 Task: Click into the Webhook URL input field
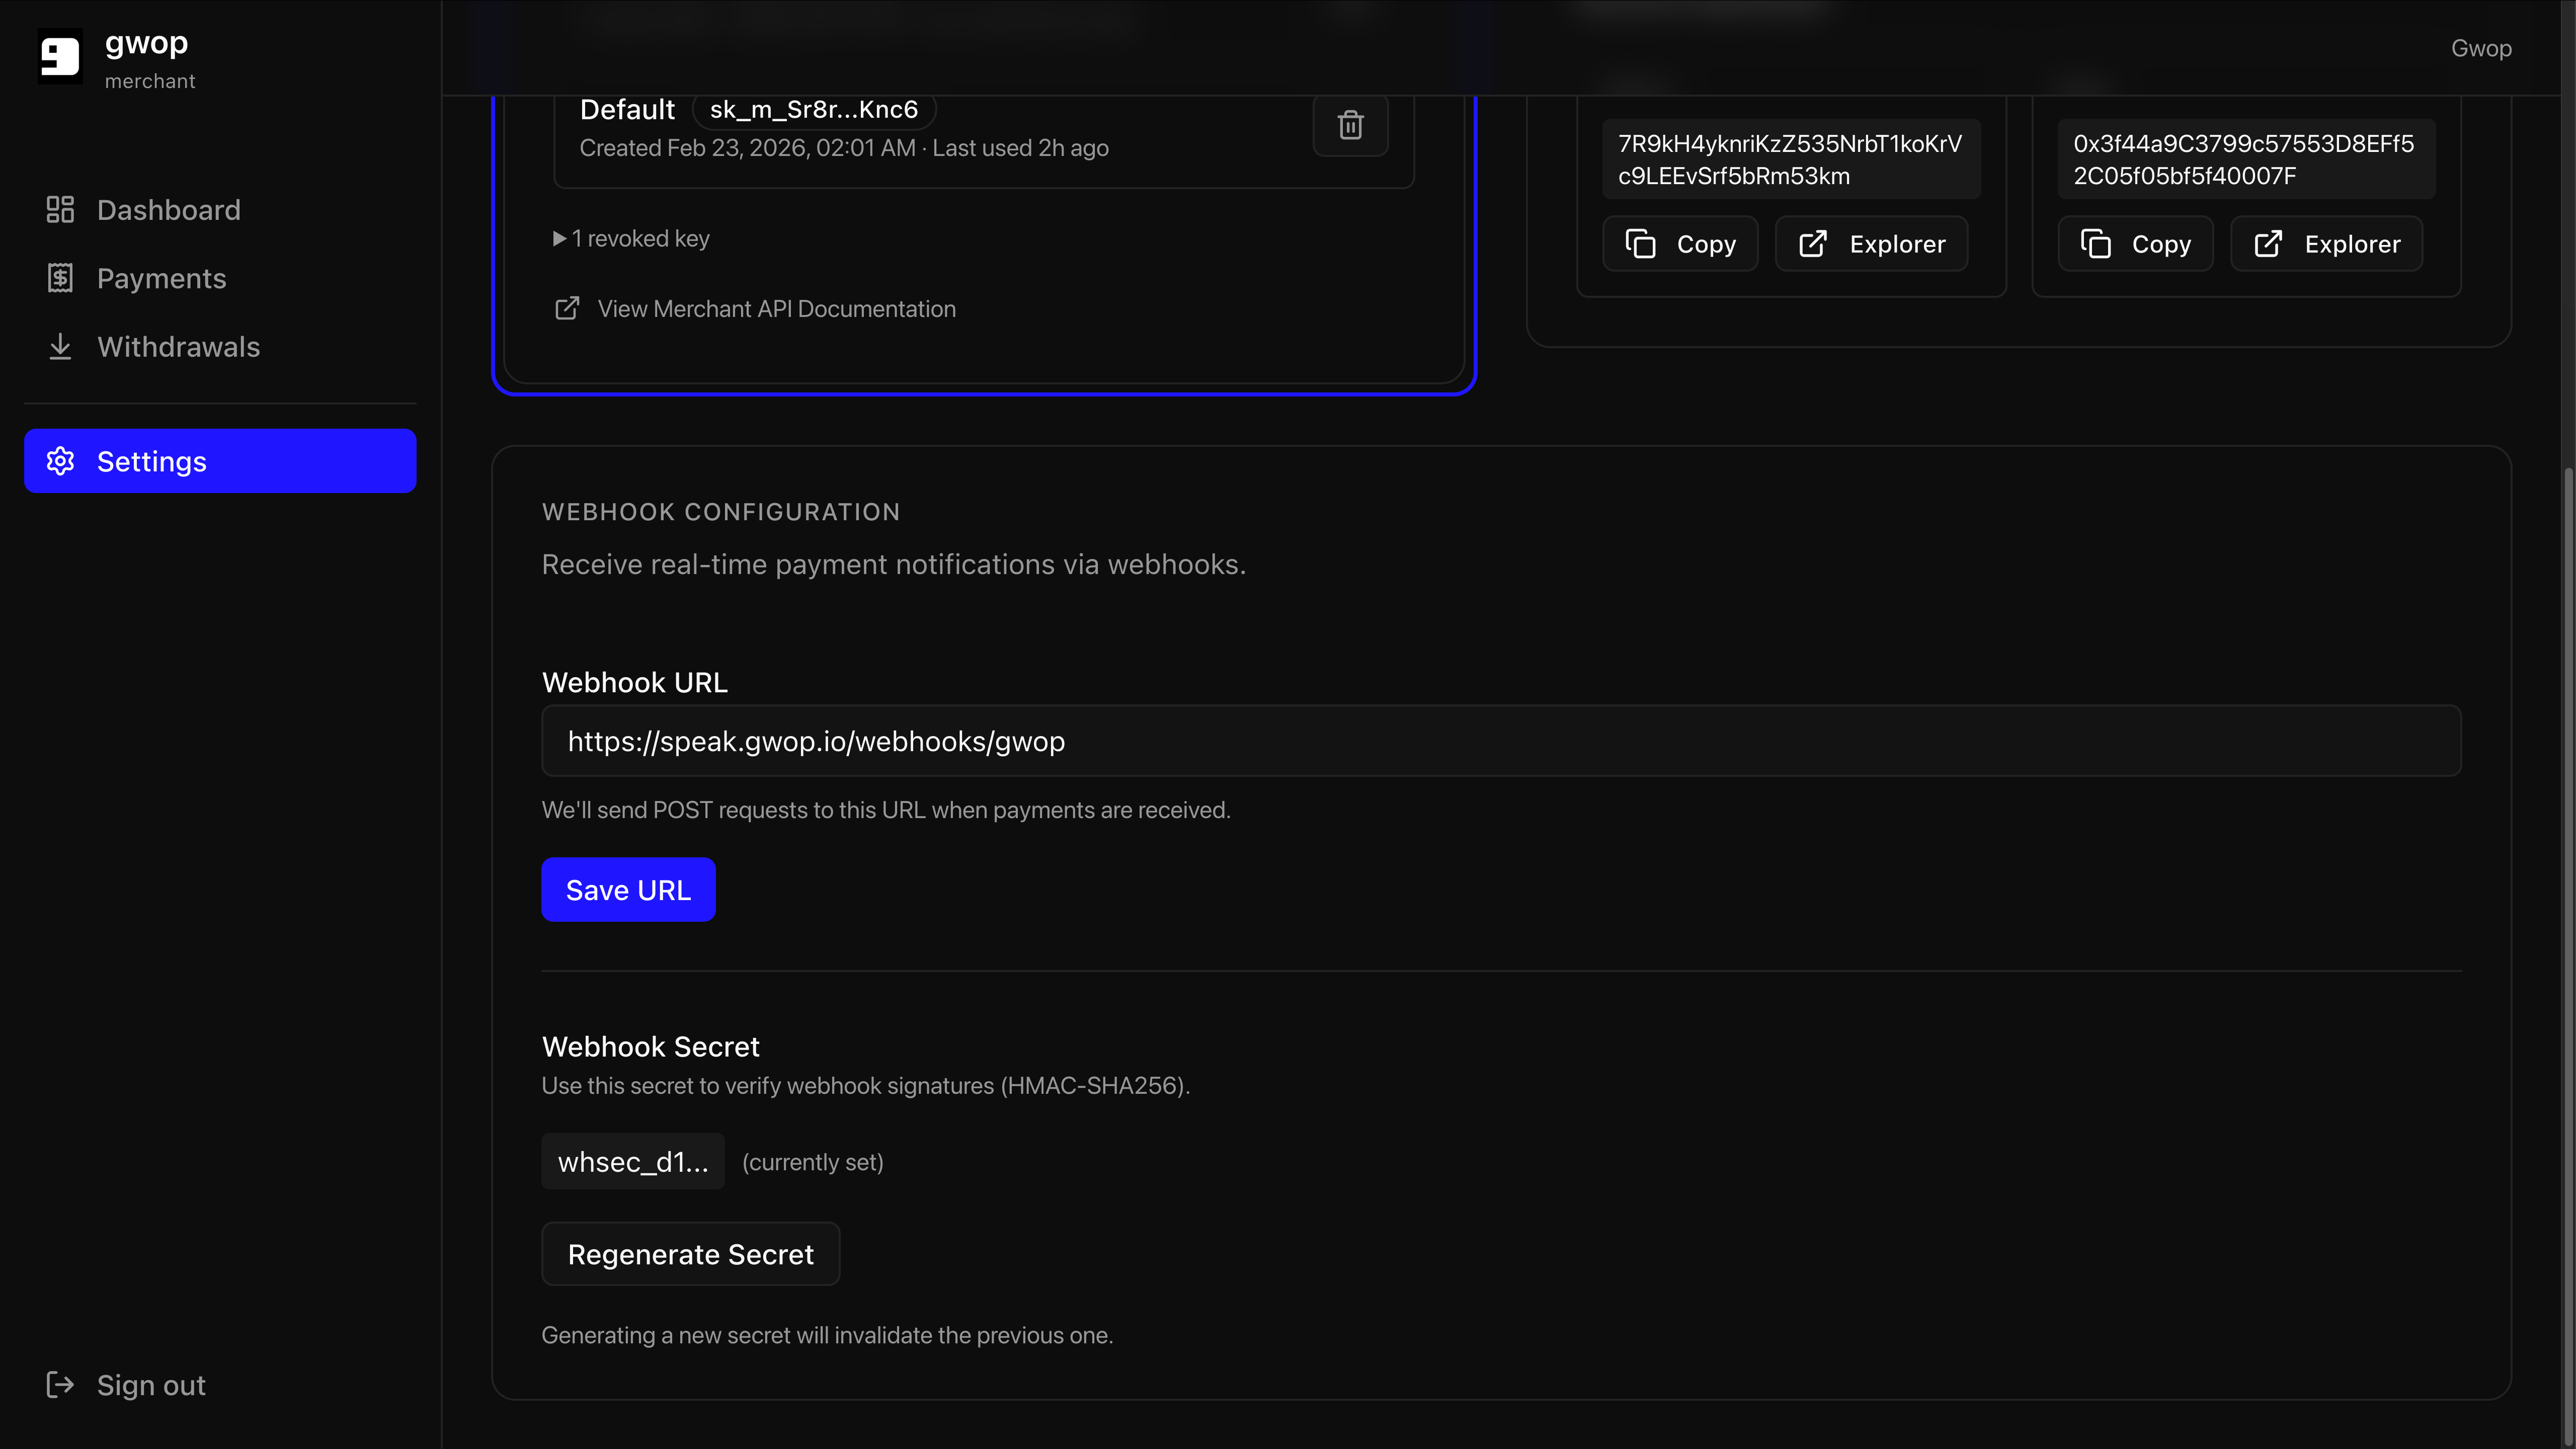pyautogui.click(x=1500, y=741)
